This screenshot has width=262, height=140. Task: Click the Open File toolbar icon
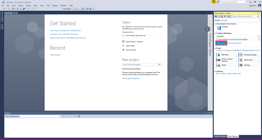(x=18, y=9)
